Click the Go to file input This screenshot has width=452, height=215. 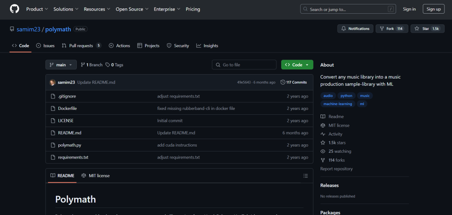tap(244, 65)
